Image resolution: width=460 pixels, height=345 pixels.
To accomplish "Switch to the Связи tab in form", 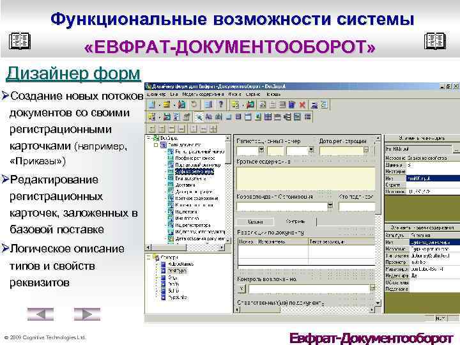I will [x=255, y=222].
